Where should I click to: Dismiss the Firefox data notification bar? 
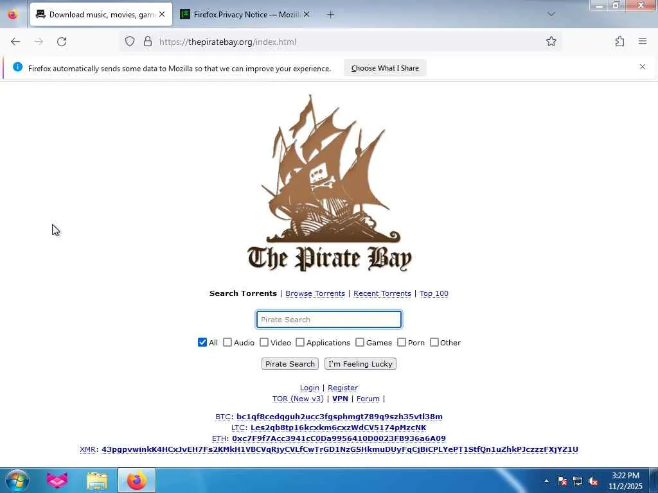coord(642,67)
